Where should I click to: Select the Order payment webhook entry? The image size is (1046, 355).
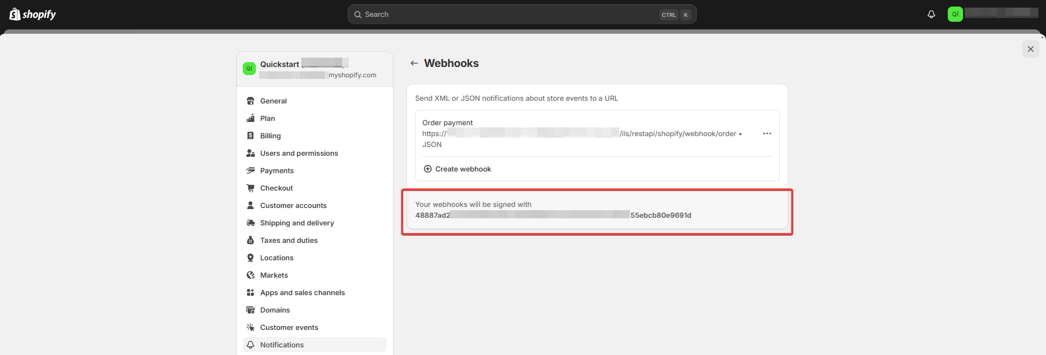(447, 123)
